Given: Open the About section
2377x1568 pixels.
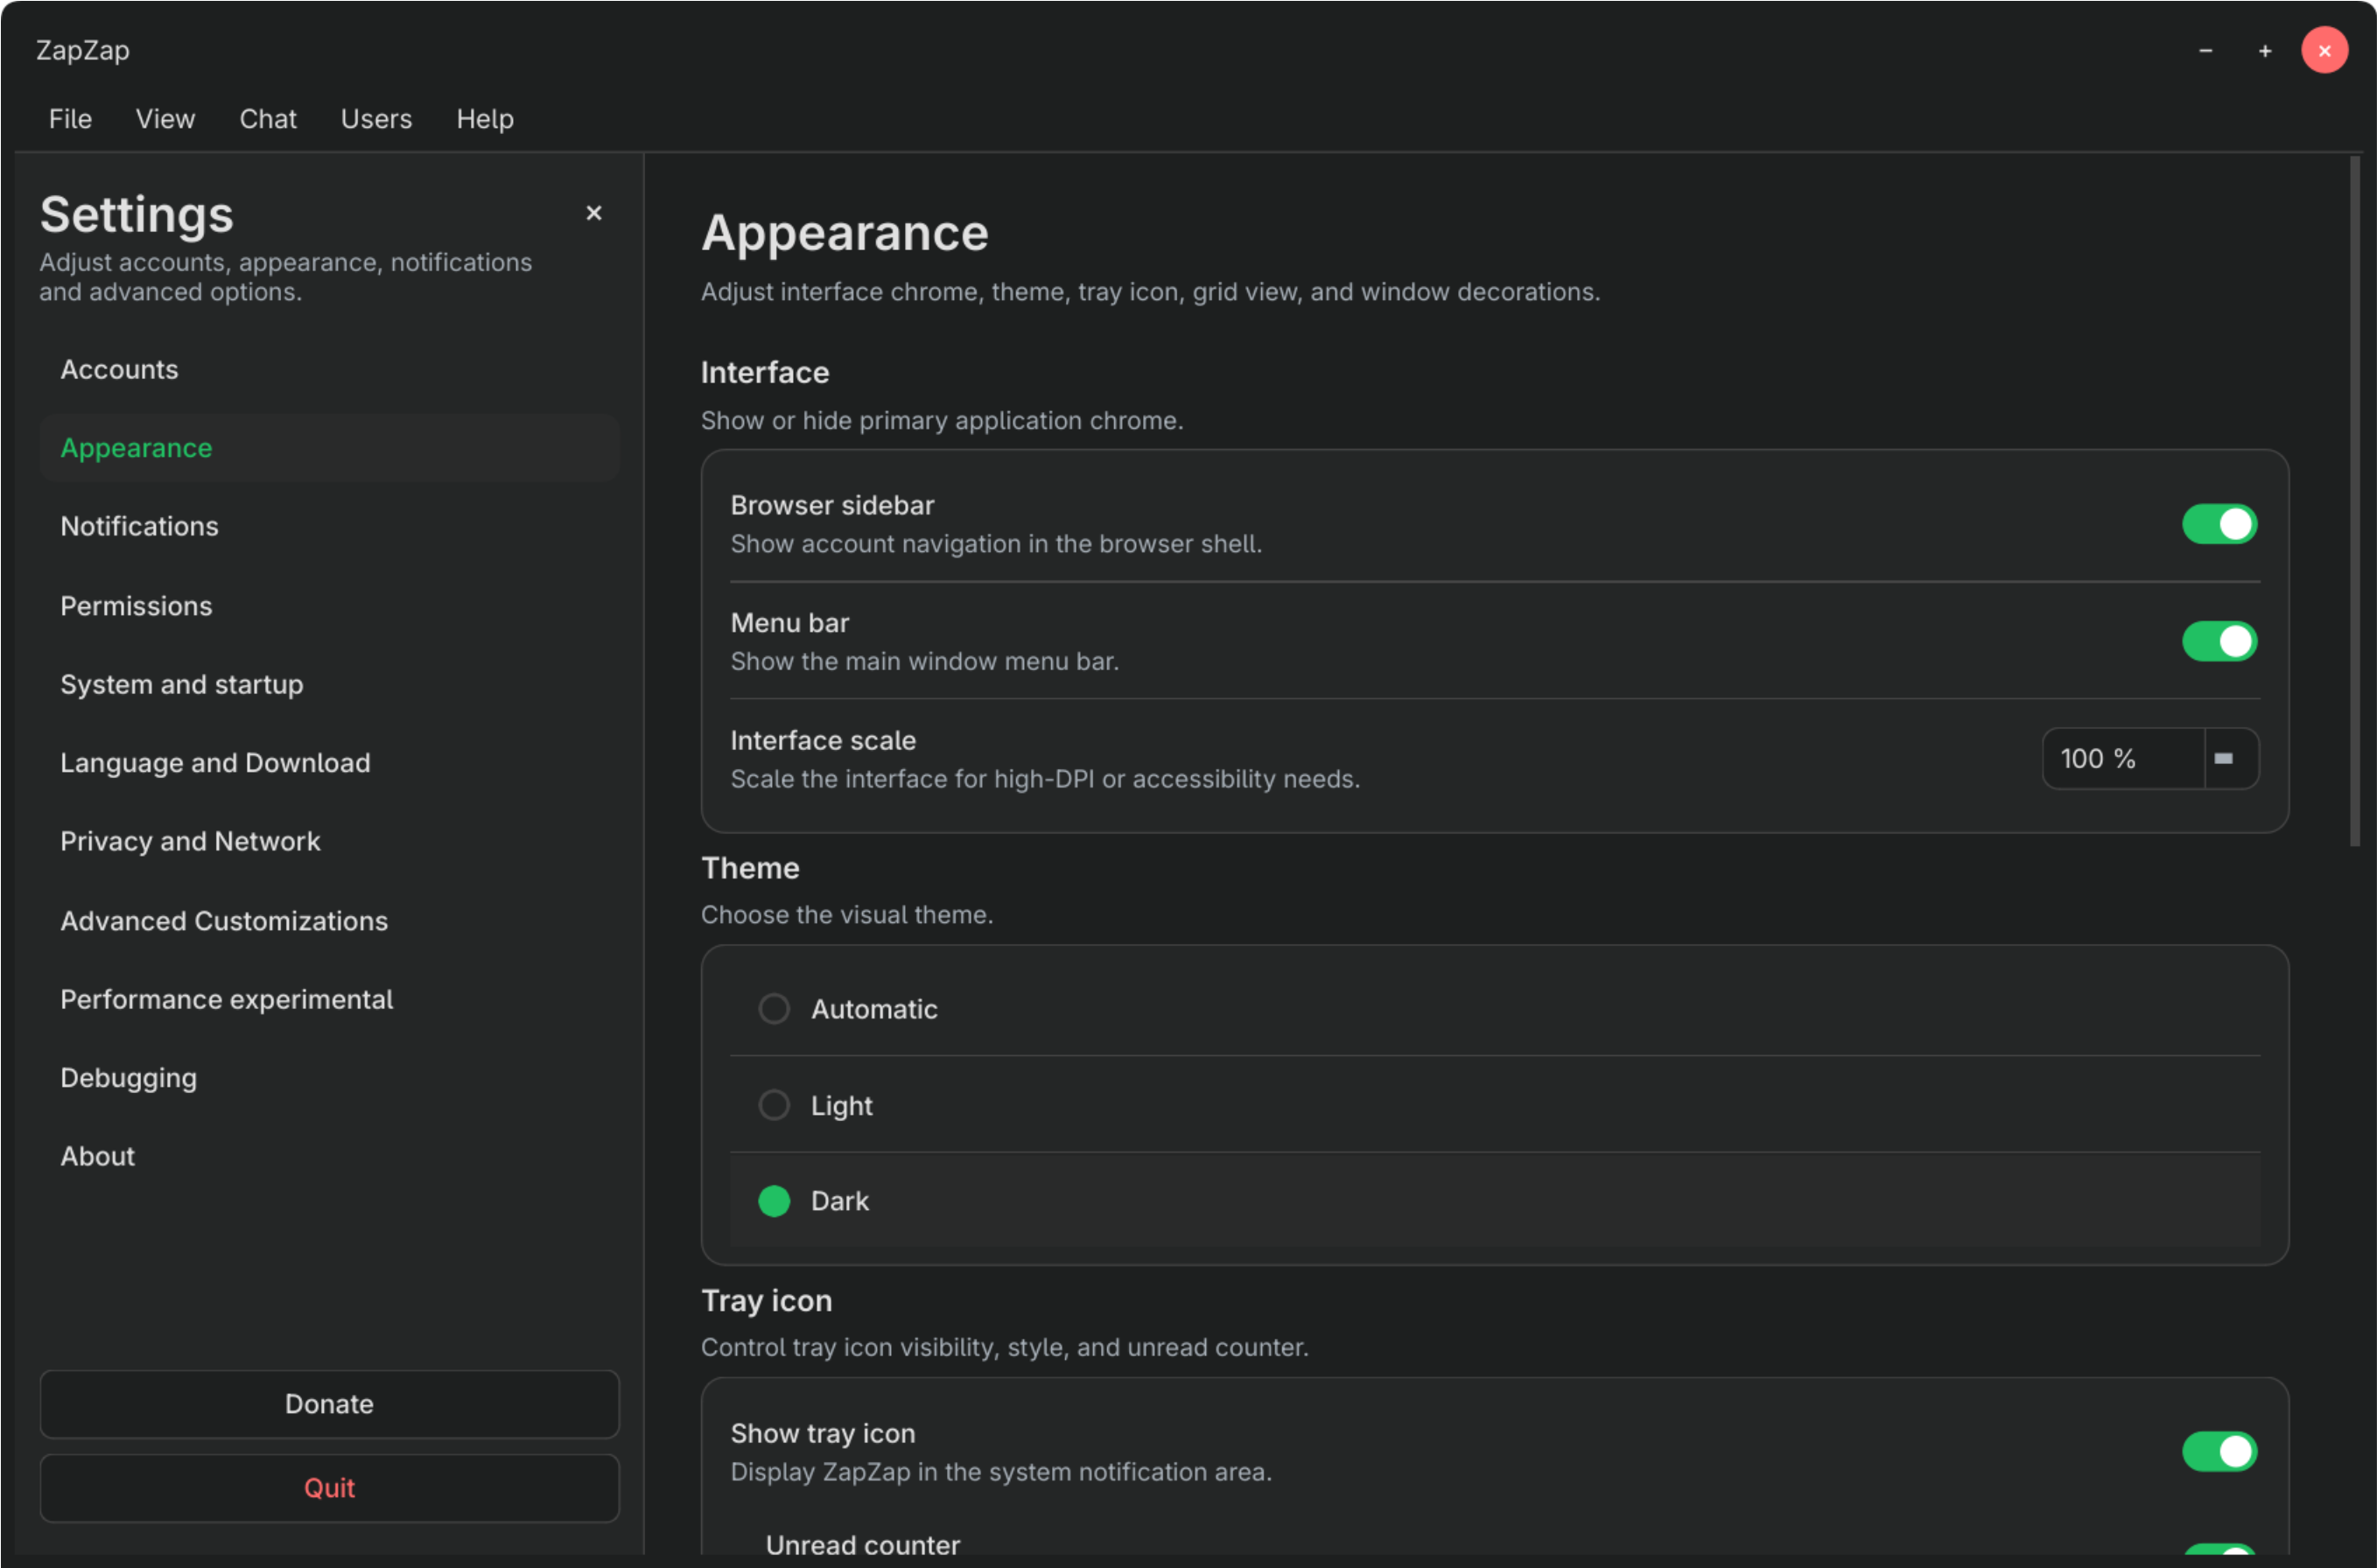Looking at the screenshot, I should coord(329,1157).
